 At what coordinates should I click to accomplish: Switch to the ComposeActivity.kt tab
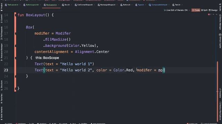coord(159,5)
